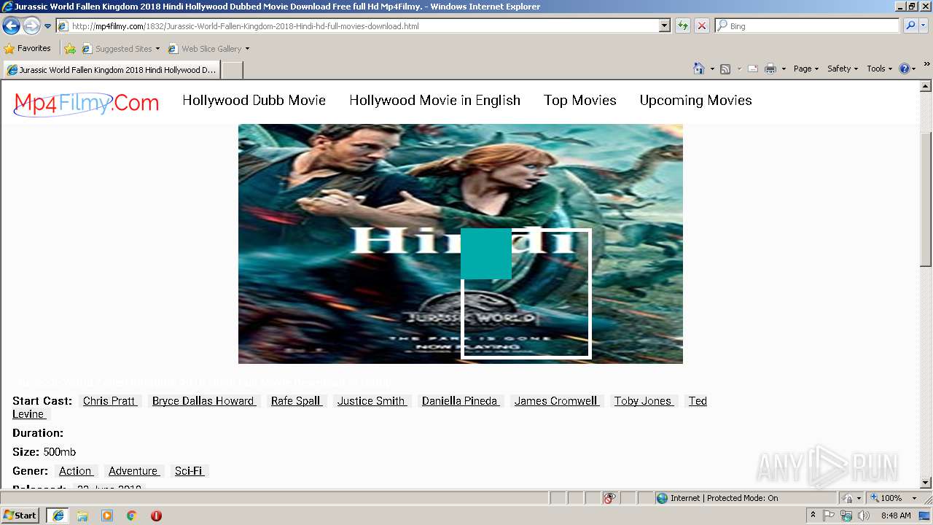Open the recent pages dropdown arrow
The width and height of the screenshot is (933, 525).
[48, 26]
